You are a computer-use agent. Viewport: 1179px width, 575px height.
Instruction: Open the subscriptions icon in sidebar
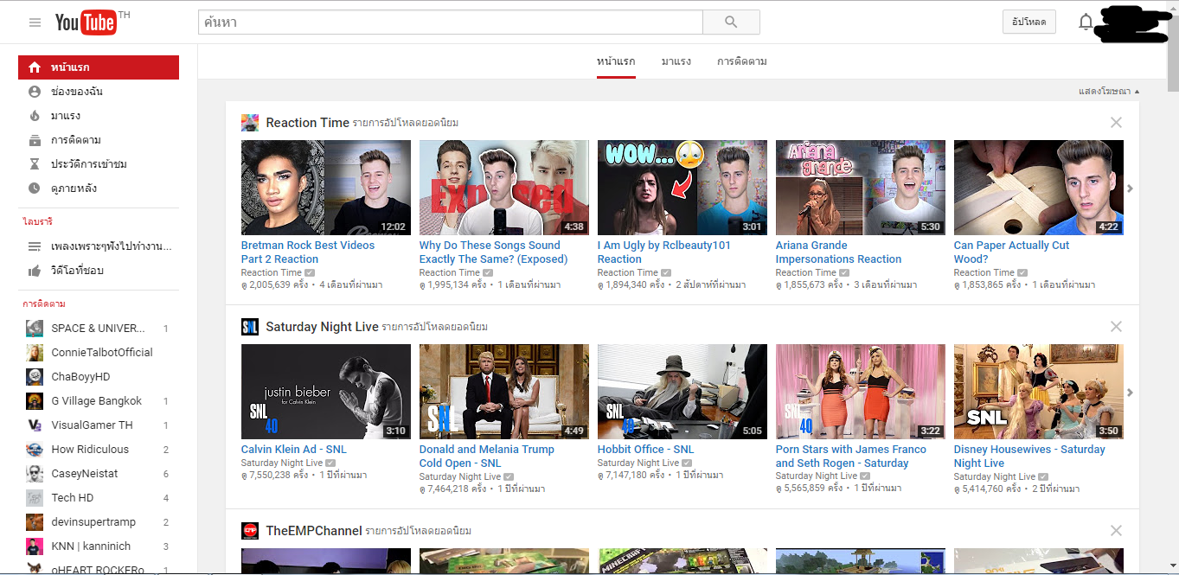35,140
